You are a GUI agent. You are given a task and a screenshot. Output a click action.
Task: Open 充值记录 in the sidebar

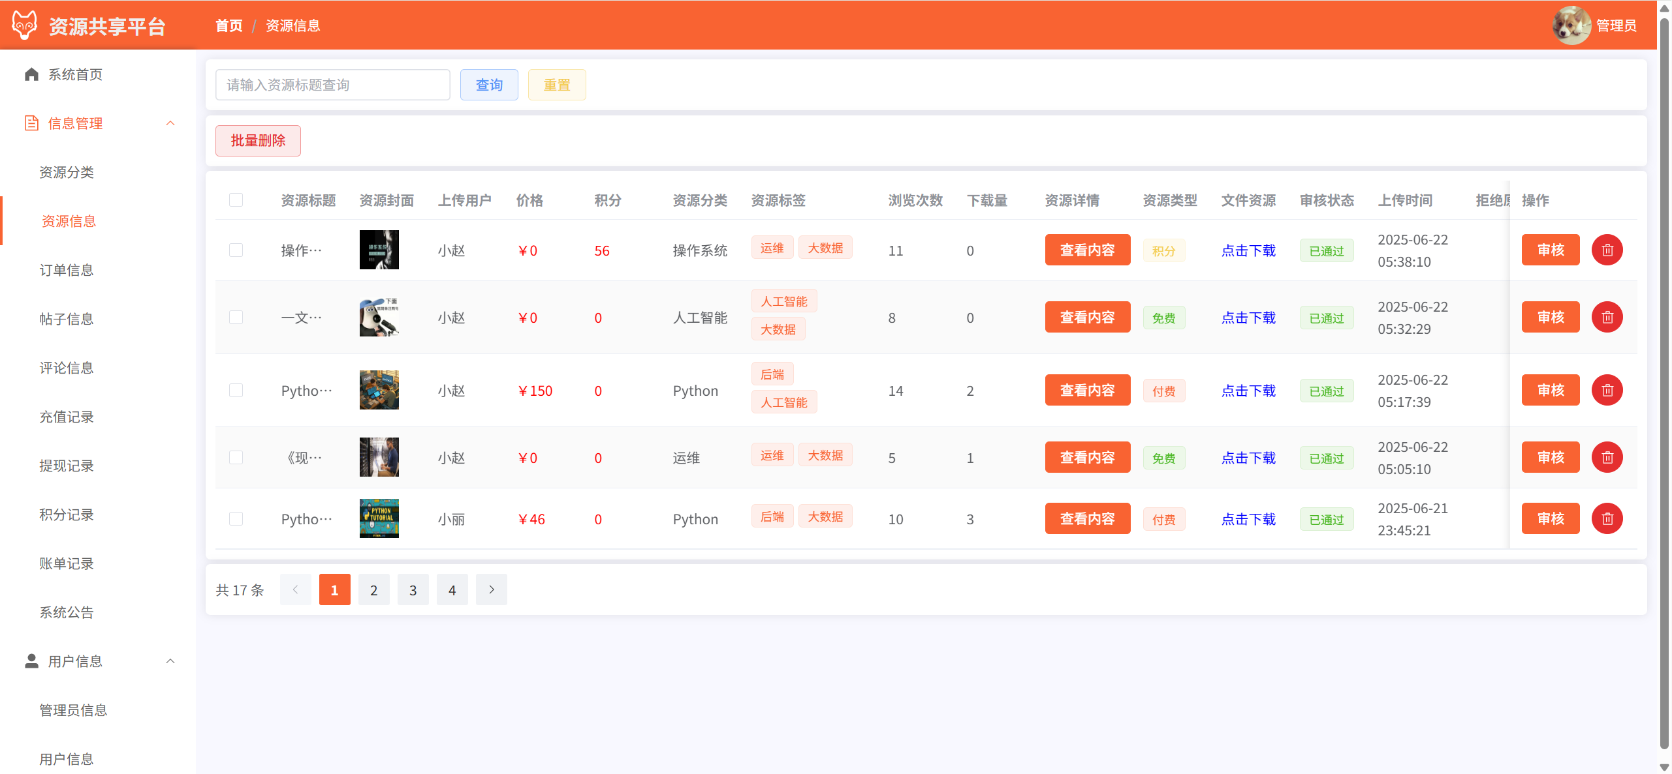tap(67, 417)
